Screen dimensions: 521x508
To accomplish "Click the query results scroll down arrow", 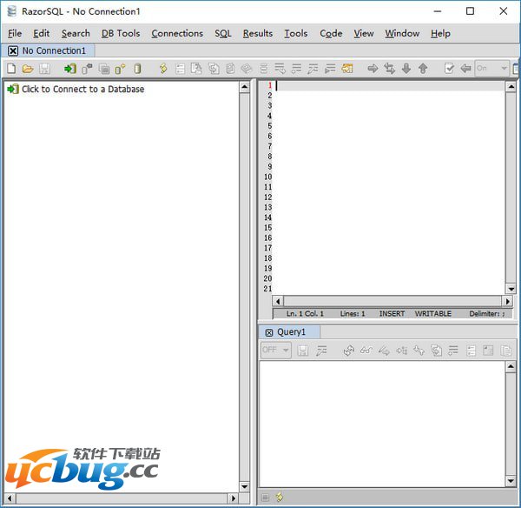I will 511,481.
